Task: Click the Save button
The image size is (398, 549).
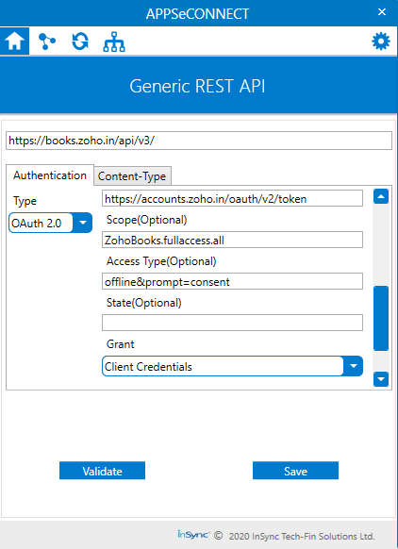Action: point(295,471)
